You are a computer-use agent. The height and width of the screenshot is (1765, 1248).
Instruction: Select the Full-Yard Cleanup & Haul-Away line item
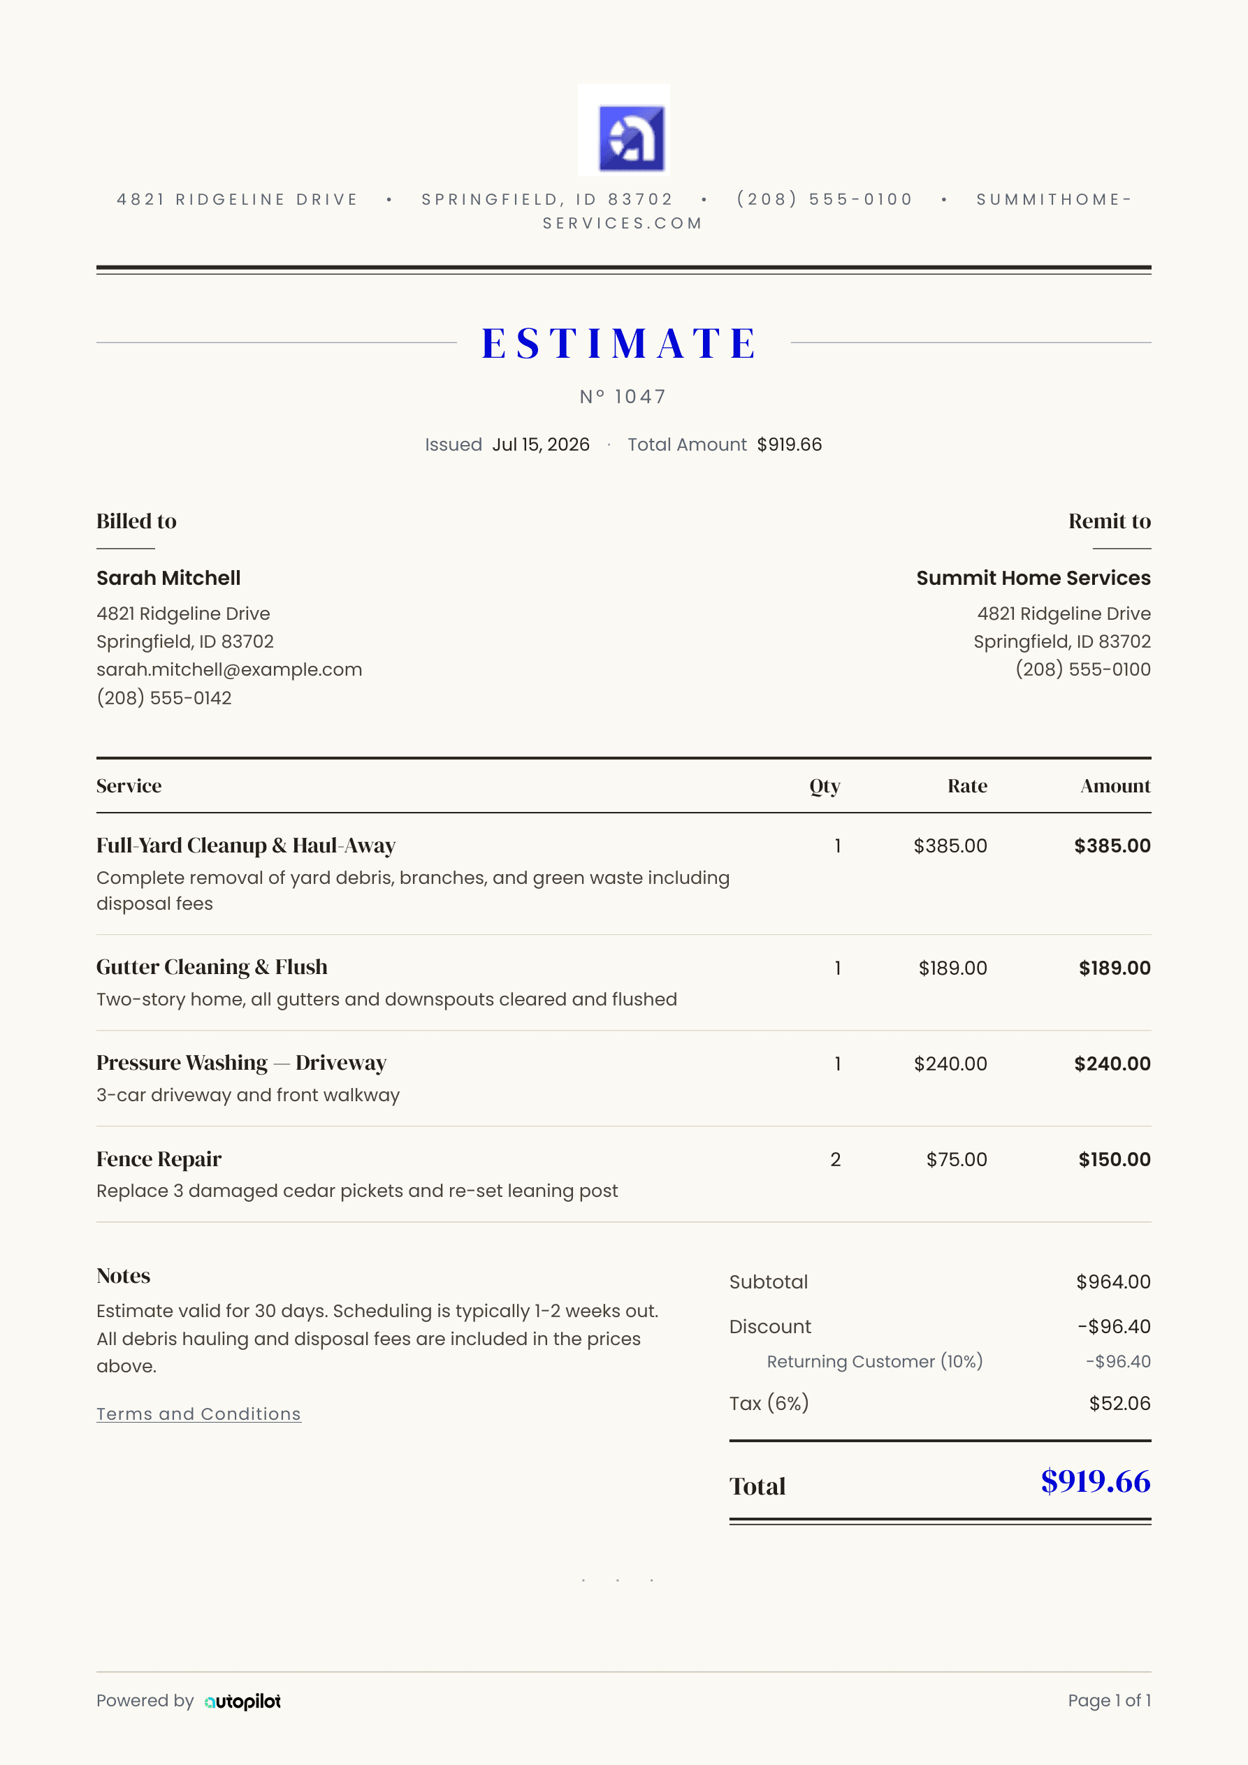[623, 874]
